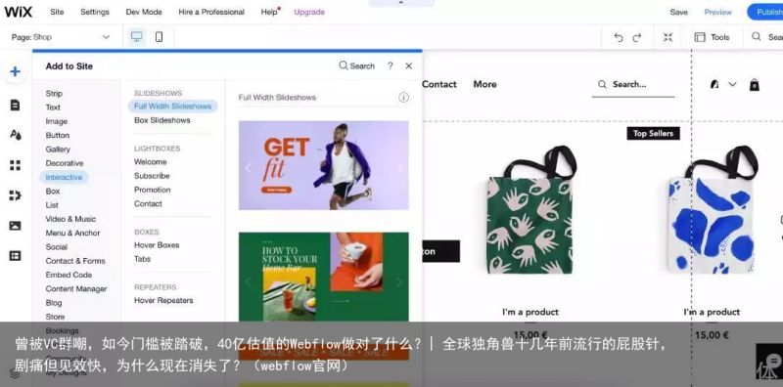Click the site Search... input field
This screenshot has height=387, width=783.
pyautogui.click(x=633, y=85)
